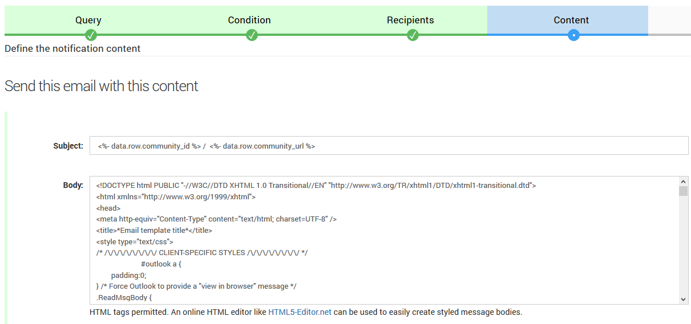Place cursor on the Email template title line
Image resolution: width=691 pixels, height=324 pixels.
click(x=154, y=231)
